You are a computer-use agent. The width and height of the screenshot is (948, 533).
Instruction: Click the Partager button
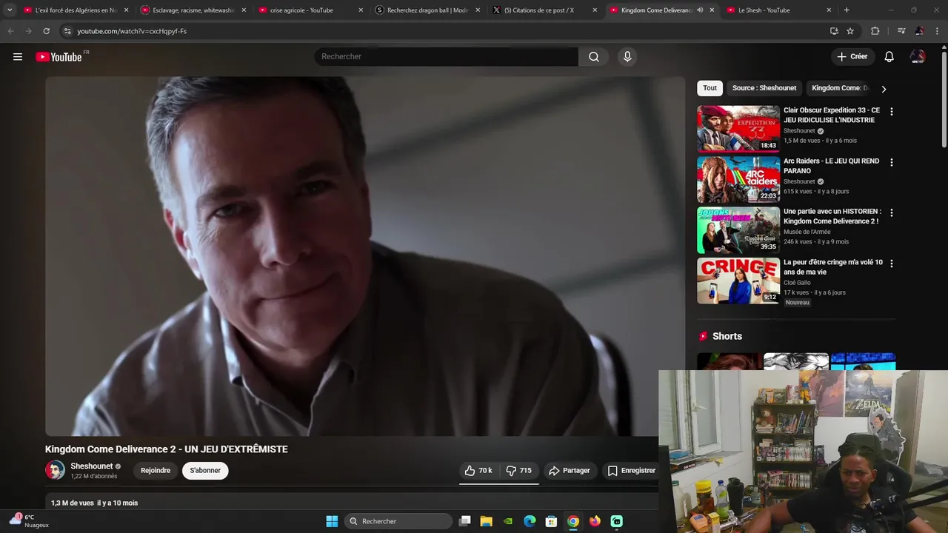(x=569, y=471)
